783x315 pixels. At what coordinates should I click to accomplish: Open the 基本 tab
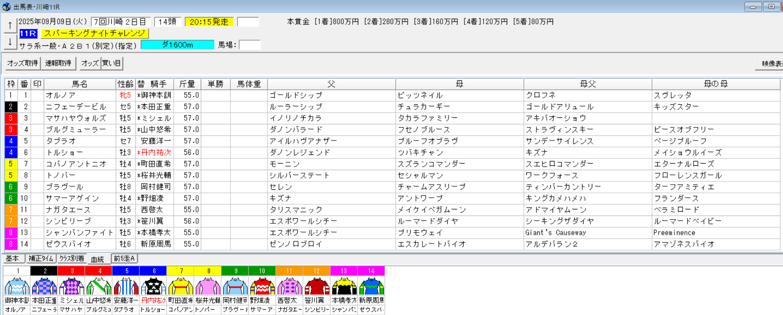13,259
